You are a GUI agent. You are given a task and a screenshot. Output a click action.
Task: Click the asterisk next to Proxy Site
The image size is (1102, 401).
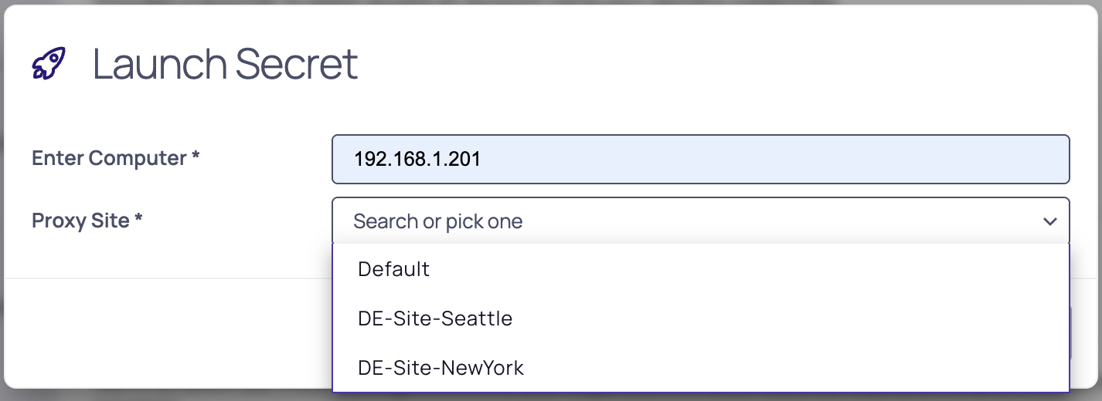(x=139, y=219)
